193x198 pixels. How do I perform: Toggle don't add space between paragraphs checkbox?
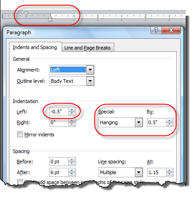coord(20,182)
